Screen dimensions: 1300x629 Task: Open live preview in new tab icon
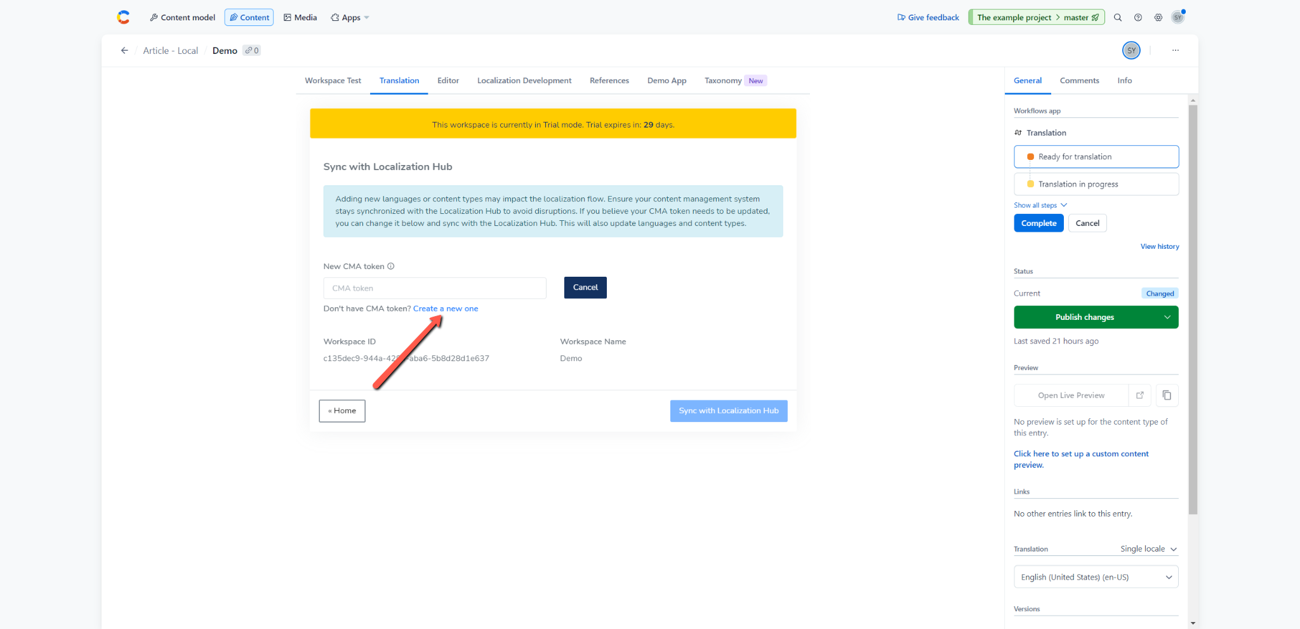1140,395
